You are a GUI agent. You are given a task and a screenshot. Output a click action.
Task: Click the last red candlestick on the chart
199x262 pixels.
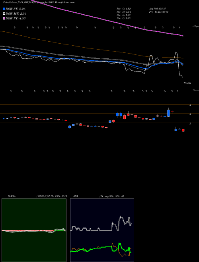[x=183, y=130]
